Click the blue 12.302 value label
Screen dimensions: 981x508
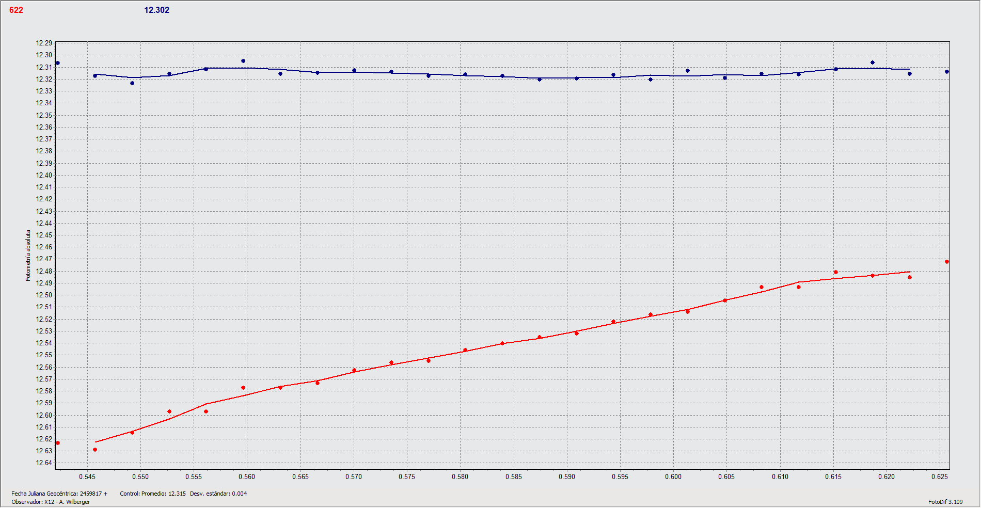coord(156,10)
